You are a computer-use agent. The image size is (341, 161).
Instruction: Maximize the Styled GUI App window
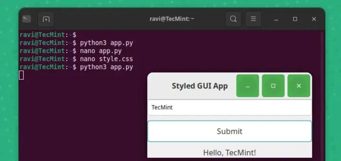(273, 86)
